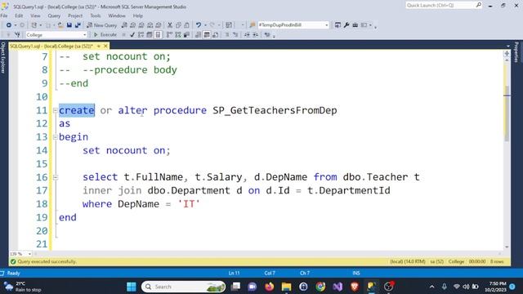Viewport: 523px width, 294px height.
Task: Open the #TempDupProdInBill find combo box
Action: click(293, 25)
